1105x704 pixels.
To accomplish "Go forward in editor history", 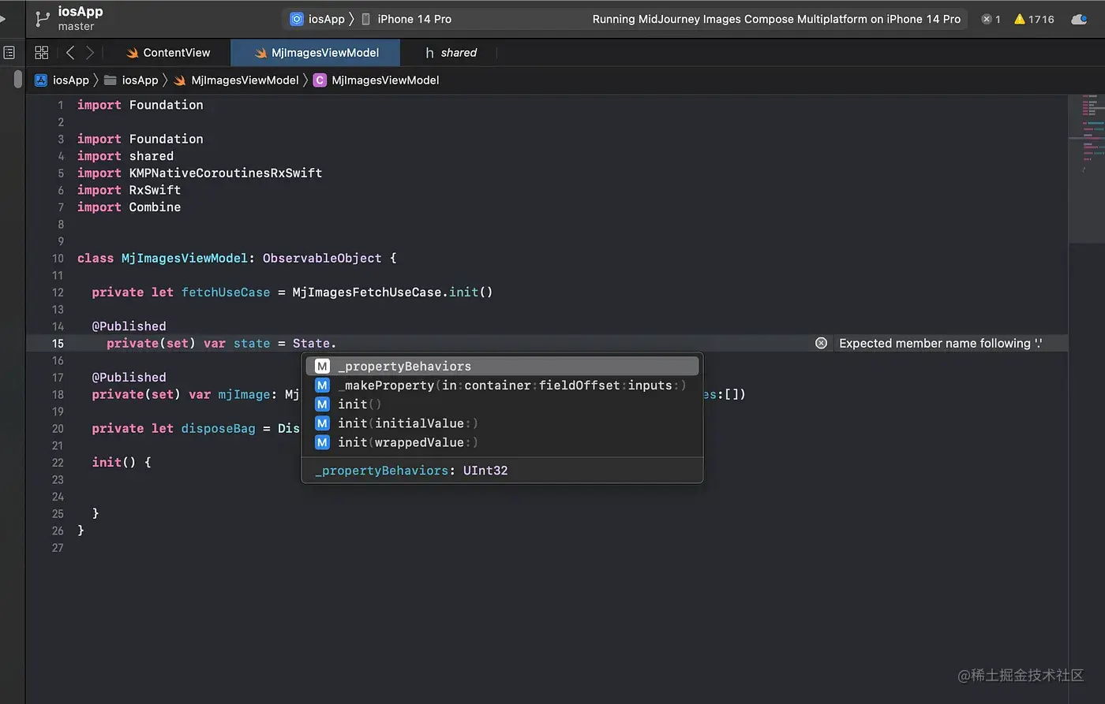I will click(x=90, y=52).
